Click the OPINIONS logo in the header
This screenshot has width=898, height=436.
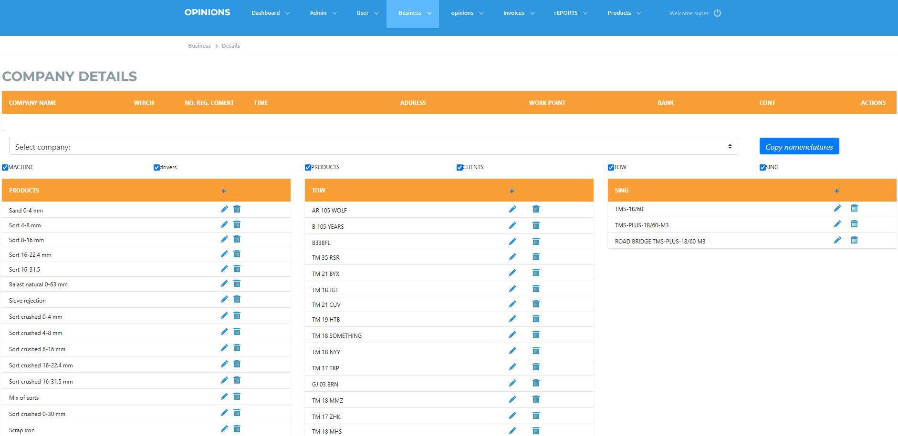(x=207, y=12)
